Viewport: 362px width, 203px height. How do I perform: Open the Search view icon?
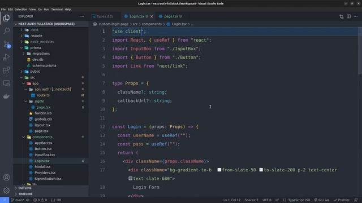point(6,31)
